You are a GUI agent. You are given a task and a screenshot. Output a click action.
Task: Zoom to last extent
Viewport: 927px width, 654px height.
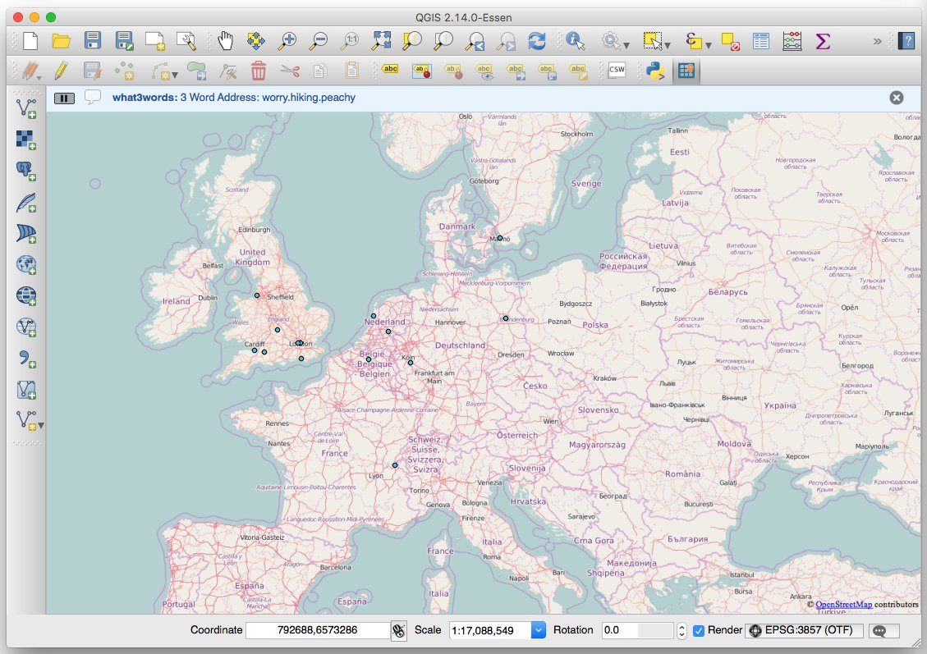(x=475, y=41)
